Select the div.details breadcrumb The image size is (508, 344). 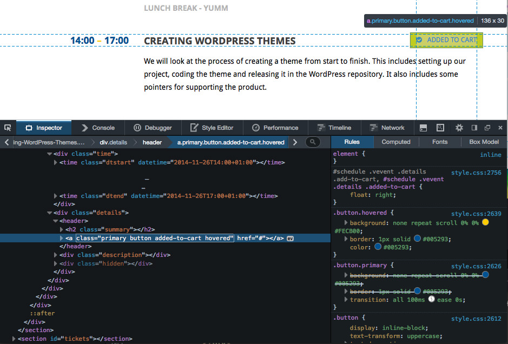point(113,142)
